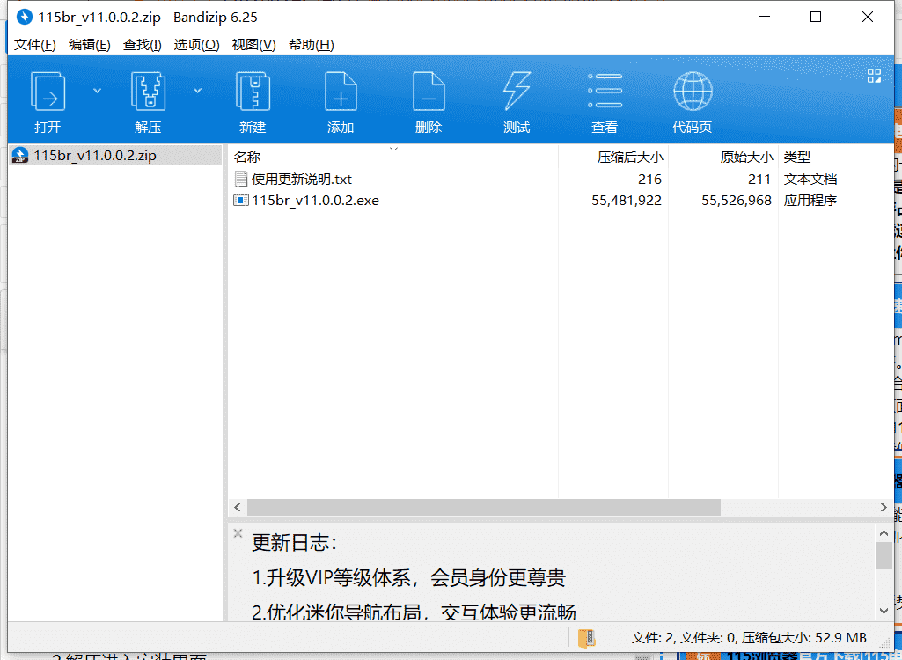The width and height of the screenshot is (902, 660).
Task: Expand the dropdown arrow next to 打开
Action: click(x=97, y=91)
